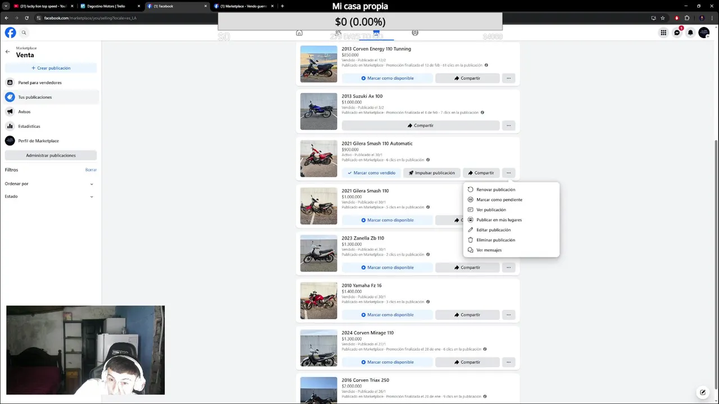The width and height of the screenshot is (719, 404).
Task: Open more options for Corven Energy 110
Action: [508, 78]
